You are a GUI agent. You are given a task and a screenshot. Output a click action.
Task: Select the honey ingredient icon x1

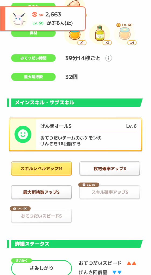pyautogui.click(x=75, y=35)
